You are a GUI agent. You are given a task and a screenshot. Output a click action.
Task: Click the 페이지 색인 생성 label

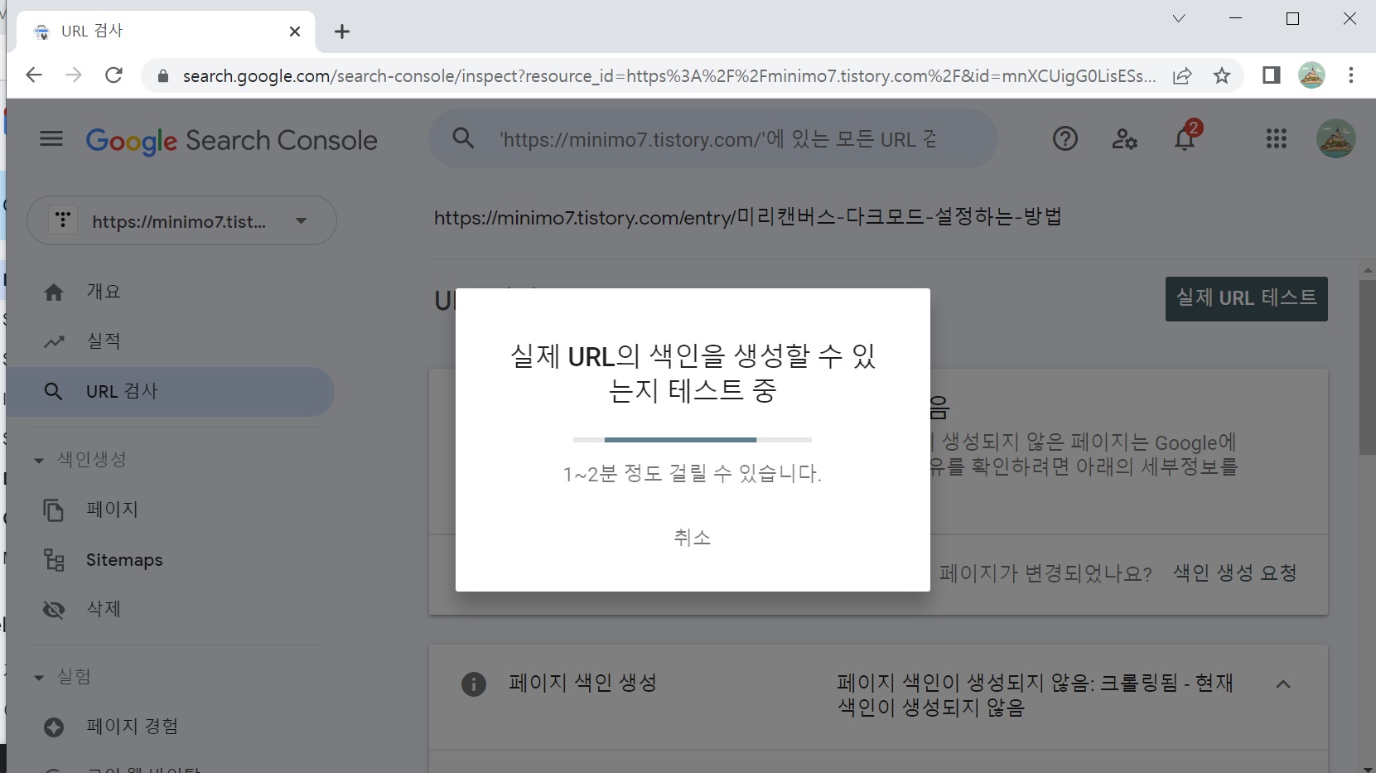(583, 684)
